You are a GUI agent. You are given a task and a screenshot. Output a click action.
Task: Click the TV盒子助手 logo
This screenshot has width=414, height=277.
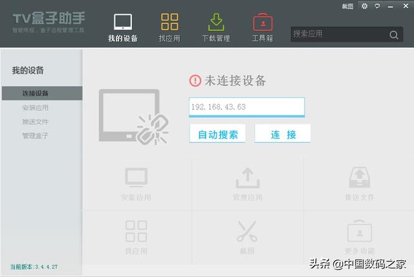(49, 22)
